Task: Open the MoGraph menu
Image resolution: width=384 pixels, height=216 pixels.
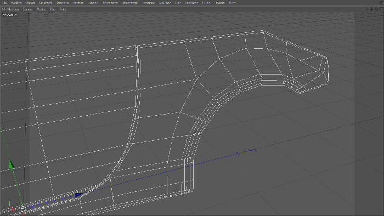Action: coord(165,3)
